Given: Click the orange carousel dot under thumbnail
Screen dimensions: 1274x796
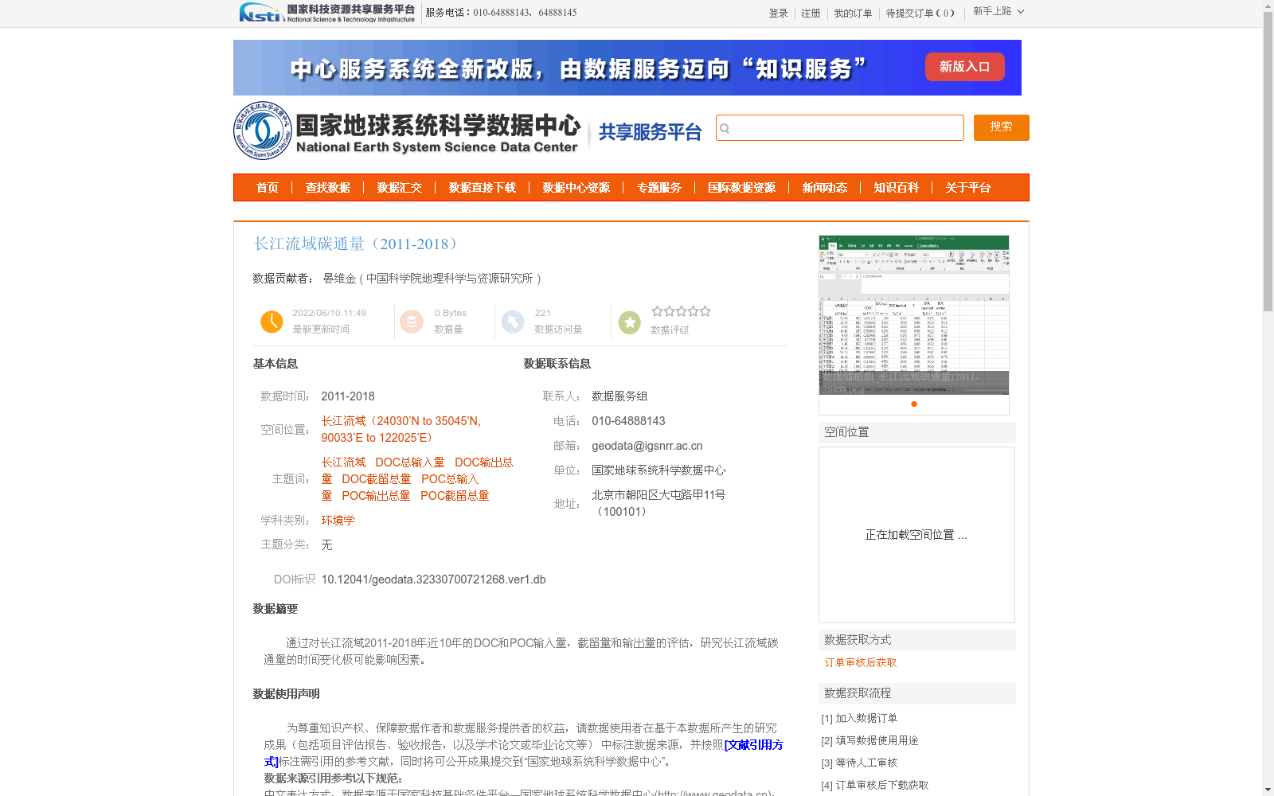Looking at the screenshot, I should point(914,404).
